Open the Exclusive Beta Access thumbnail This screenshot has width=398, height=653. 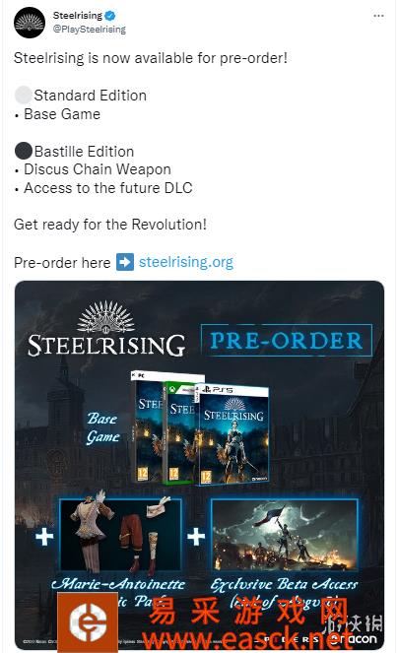pyautogui.click(x=285, y=535)
